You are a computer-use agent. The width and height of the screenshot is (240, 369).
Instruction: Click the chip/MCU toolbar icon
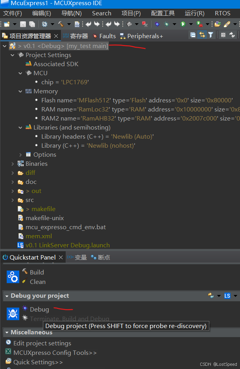point(129,24)
